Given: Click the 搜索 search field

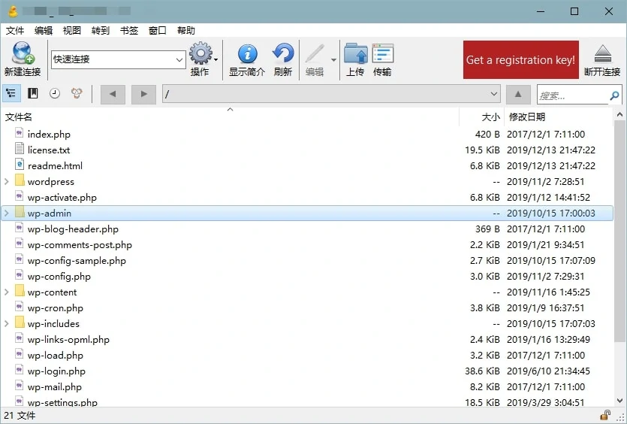Looking at the screenshot, I should coord(572,95).
